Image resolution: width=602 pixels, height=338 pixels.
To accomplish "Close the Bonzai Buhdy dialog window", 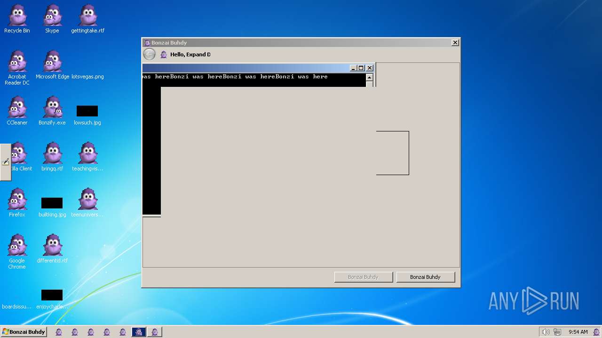I will click(455, 43).
